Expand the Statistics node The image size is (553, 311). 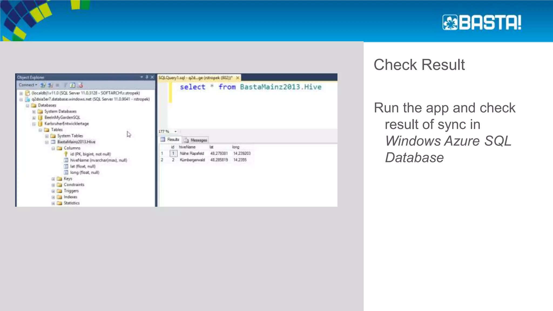tap(53, 203)
